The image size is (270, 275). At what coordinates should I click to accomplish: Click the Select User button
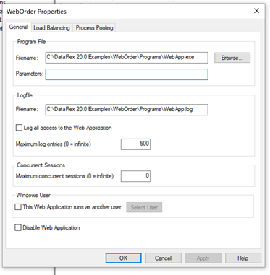point(144,207)
